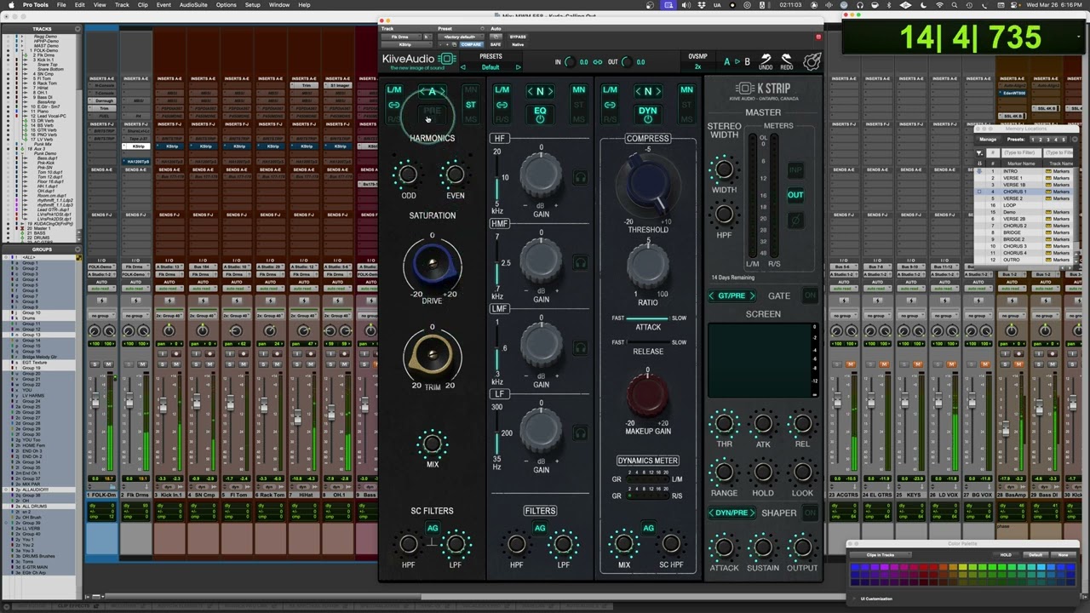Toggle AG in the Compress section
Image resolution: width=1090 pixels, height=613 pixels.
coord(648,528)
